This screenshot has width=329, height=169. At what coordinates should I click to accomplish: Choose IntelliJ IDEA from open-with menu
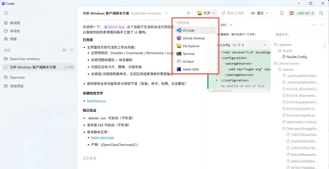tap(195, 69)
